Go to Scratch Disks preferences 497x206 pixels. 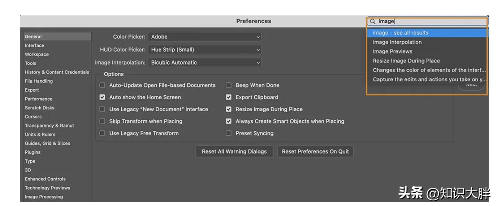pyautogui.click(x=40, y=108)
